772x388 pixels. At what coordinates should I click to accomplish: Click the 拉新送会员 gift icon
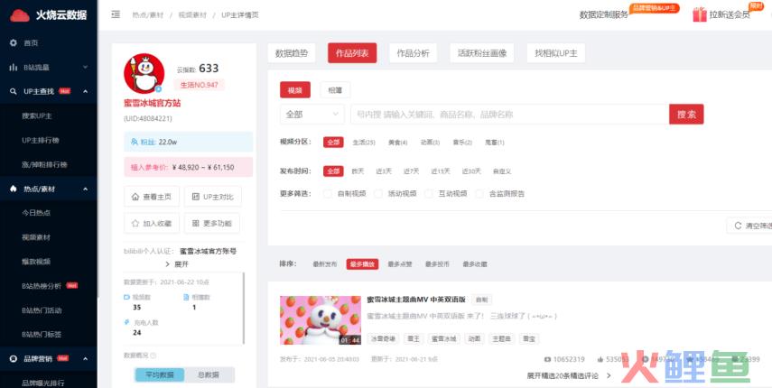[x=699, y=14]
